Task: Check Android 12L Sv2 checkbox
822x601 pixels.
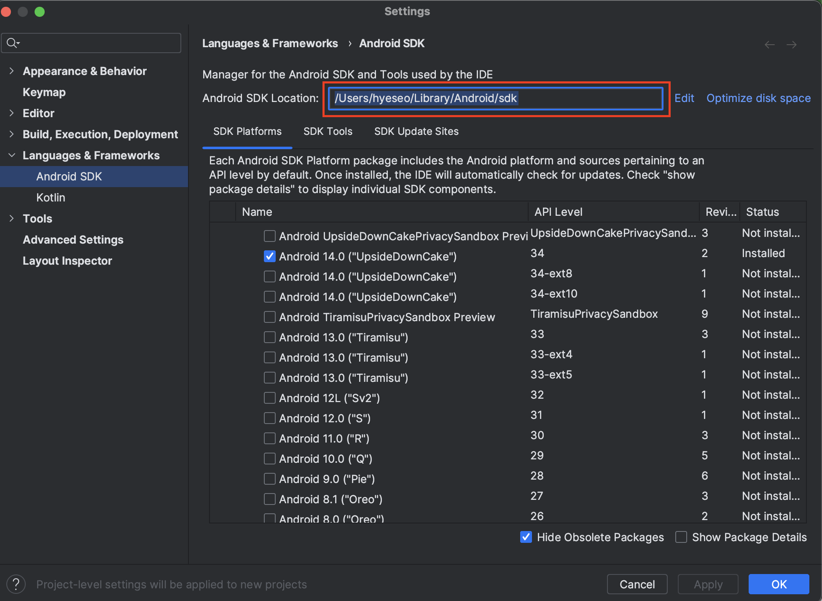Action: pyautogui.click(x=270, y=398)
